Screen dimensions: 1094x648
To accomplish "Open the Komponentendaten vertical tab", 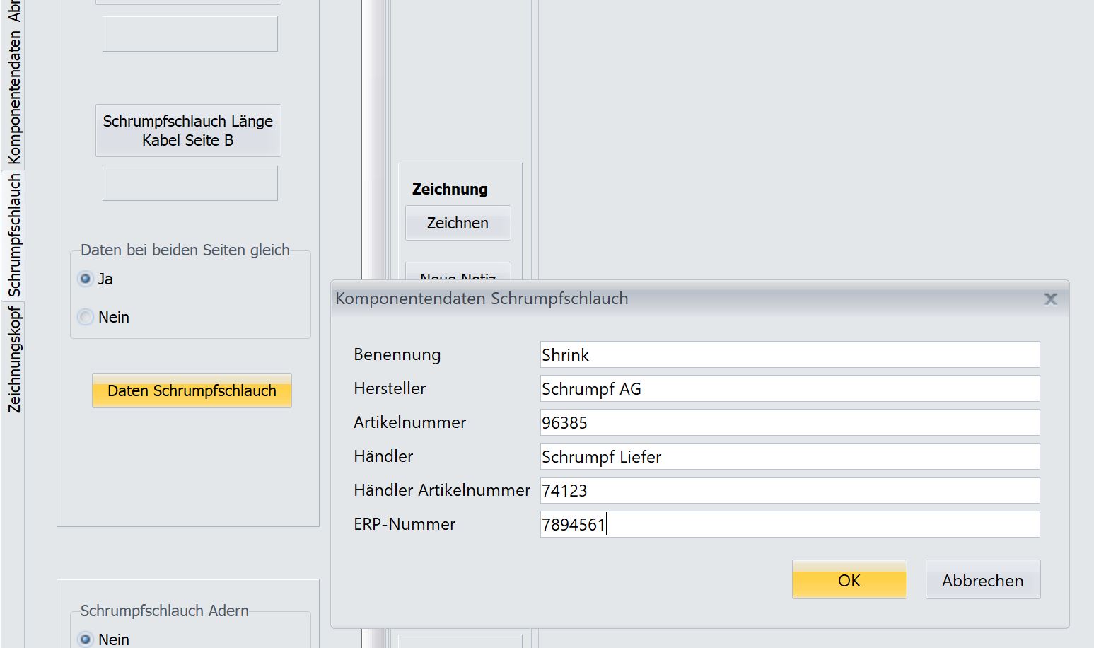I will (13, 98).
